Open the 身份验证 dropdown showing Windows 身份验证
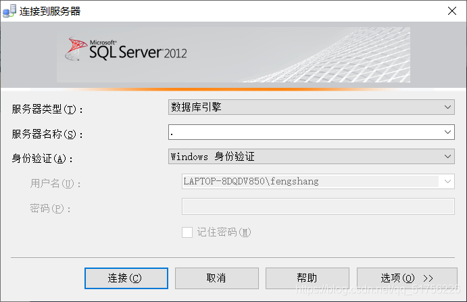Screen dimensions: 467x302 click(312, 156)
